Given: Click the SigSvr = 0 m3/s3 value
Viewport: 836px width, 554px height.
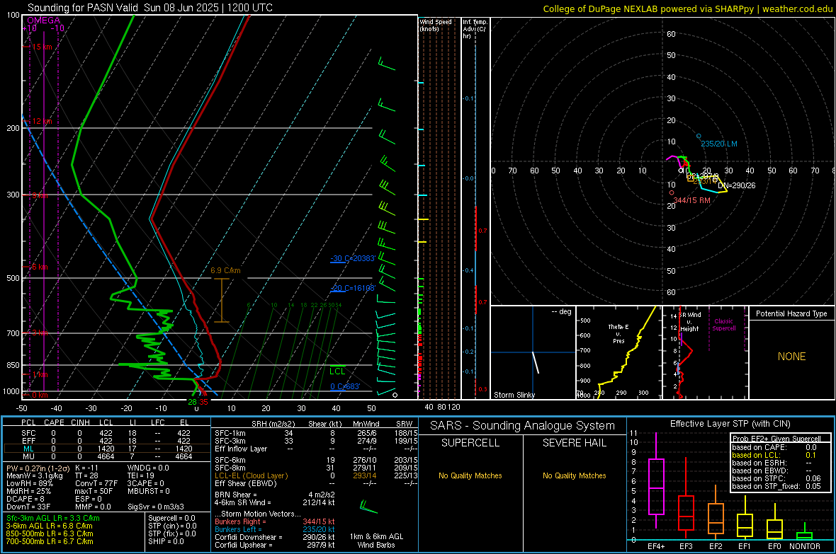Looking at the screenshot, I should (x=156, y=507).
